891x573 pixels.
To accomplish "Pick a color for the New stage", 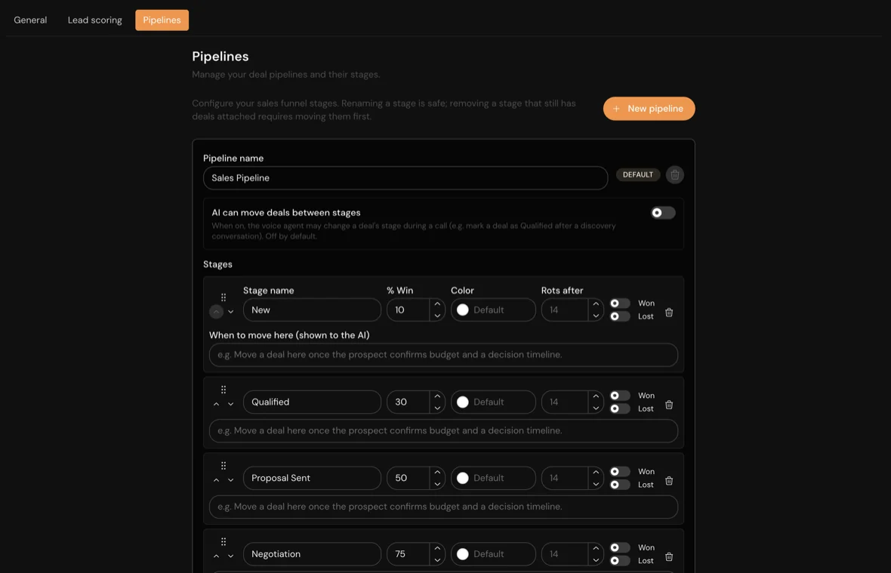I will (x=493, y=310).
